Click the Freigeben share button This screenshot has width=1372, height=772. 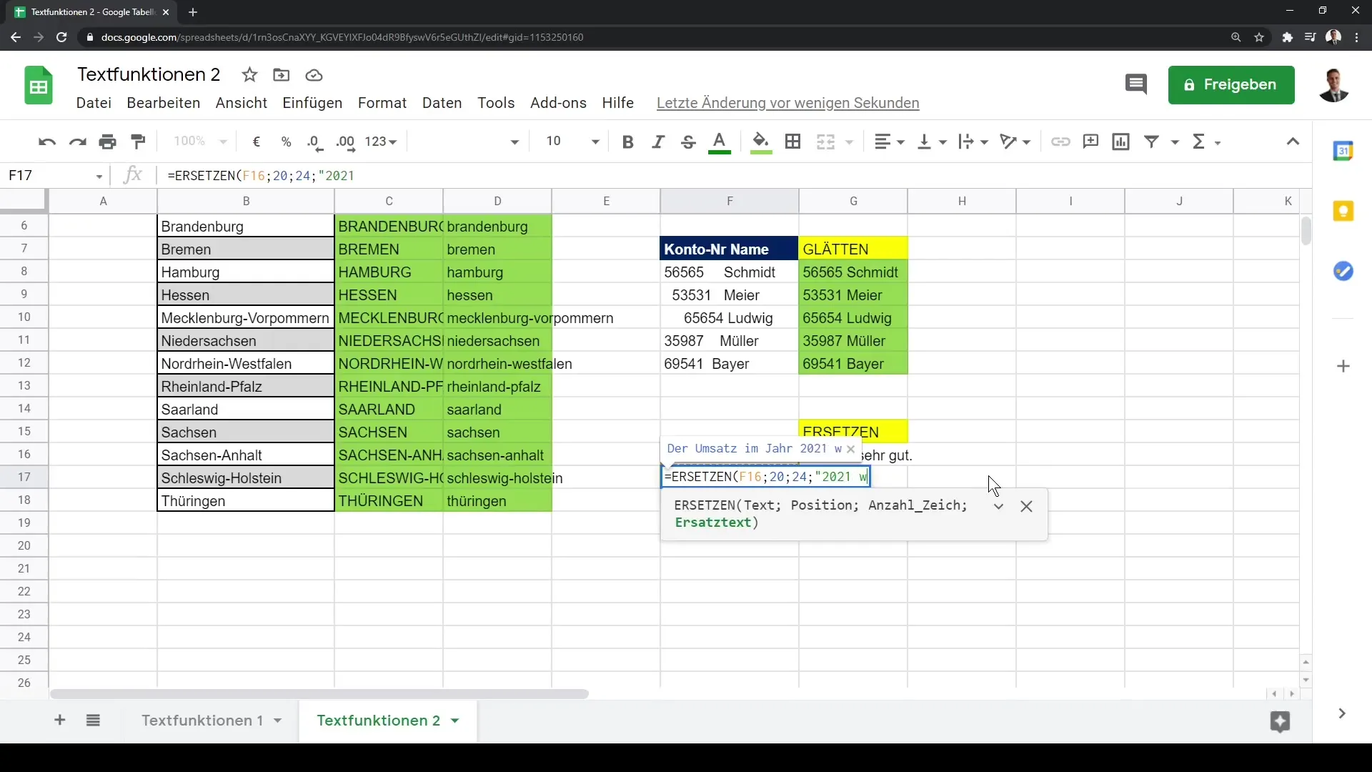click(1231, 85)
